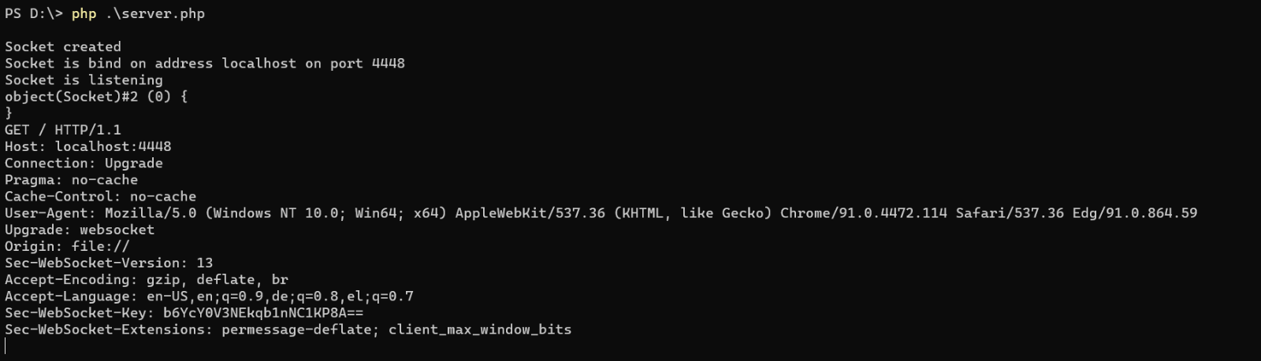1261x361 pixels.
Task: Click the PS D:\> prompt
Action: (x=34, y=13)
